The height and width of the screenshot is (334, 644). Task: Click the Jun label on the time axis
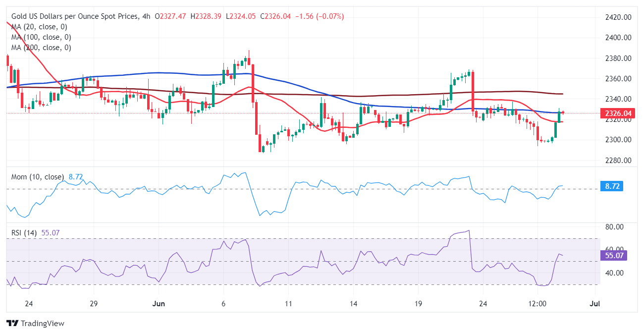coord(159,303)
